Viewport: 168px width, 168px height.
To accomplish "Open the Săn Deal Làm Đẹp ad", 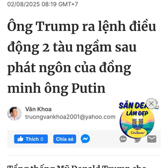I will [x=137, y=120].
